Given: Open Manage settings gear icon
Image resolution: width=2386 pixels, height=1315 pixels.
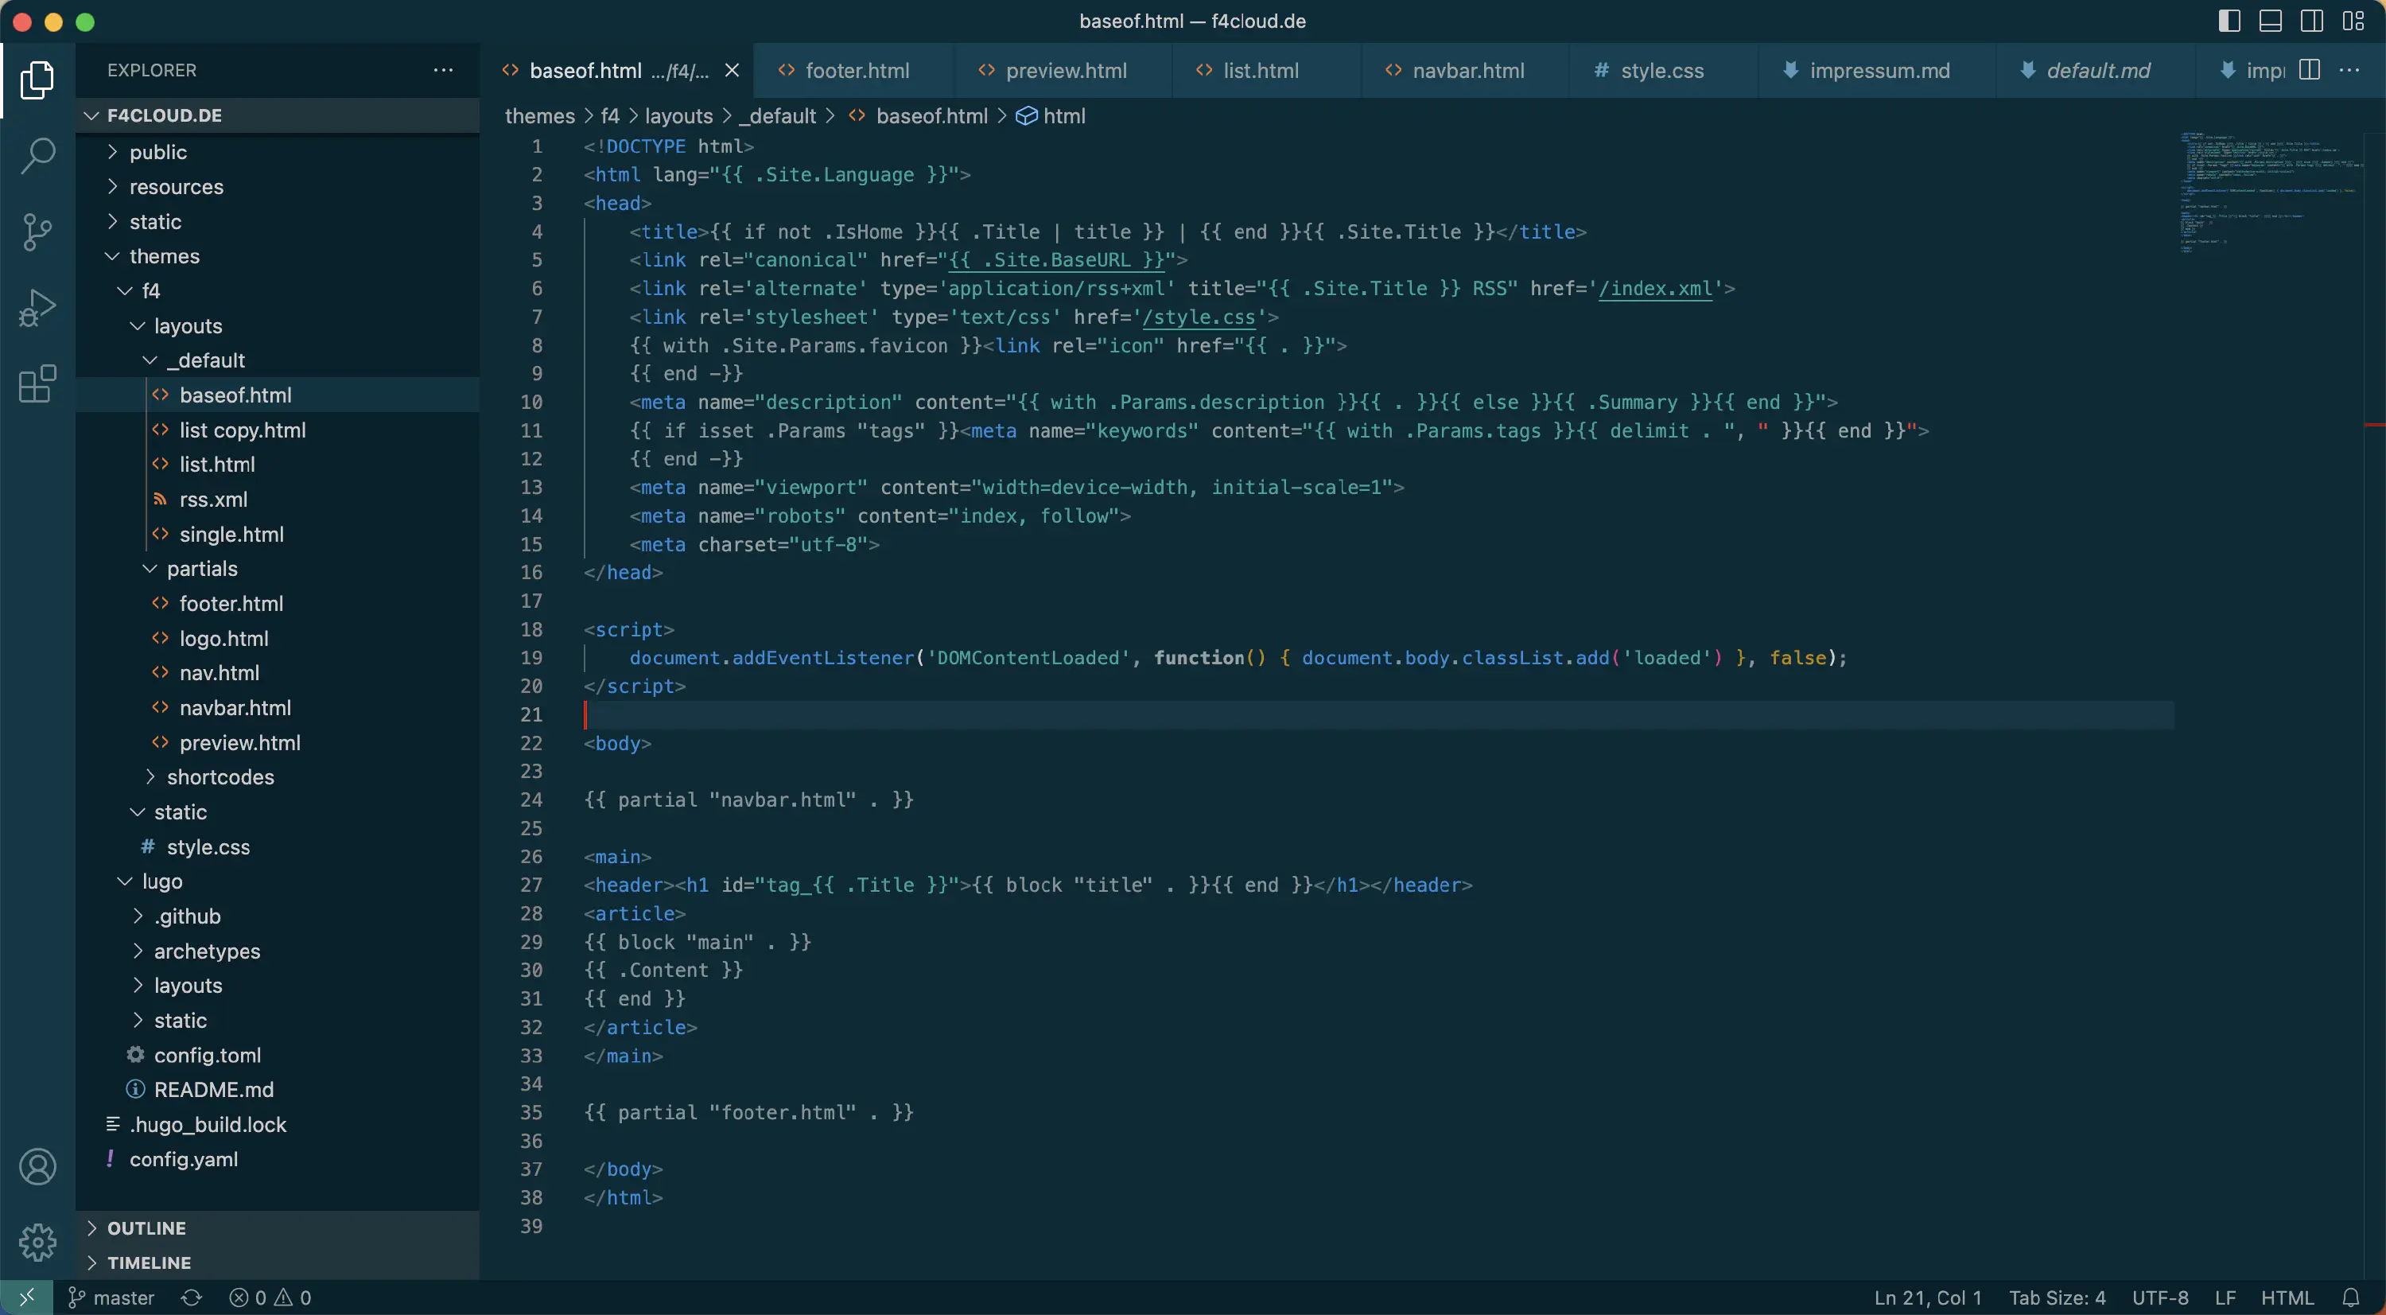Looking at the screenshot, I should [38, 1242].
